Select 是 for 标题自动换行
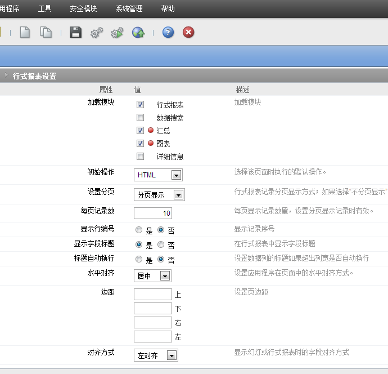This screenshot has height=374, width=388. coord(139,259)
